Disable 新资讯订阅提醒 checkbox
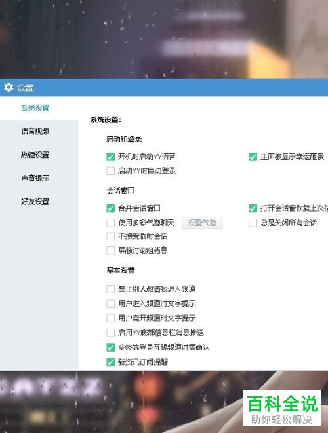This screenshot has width=328, height=433. (111, 362)
